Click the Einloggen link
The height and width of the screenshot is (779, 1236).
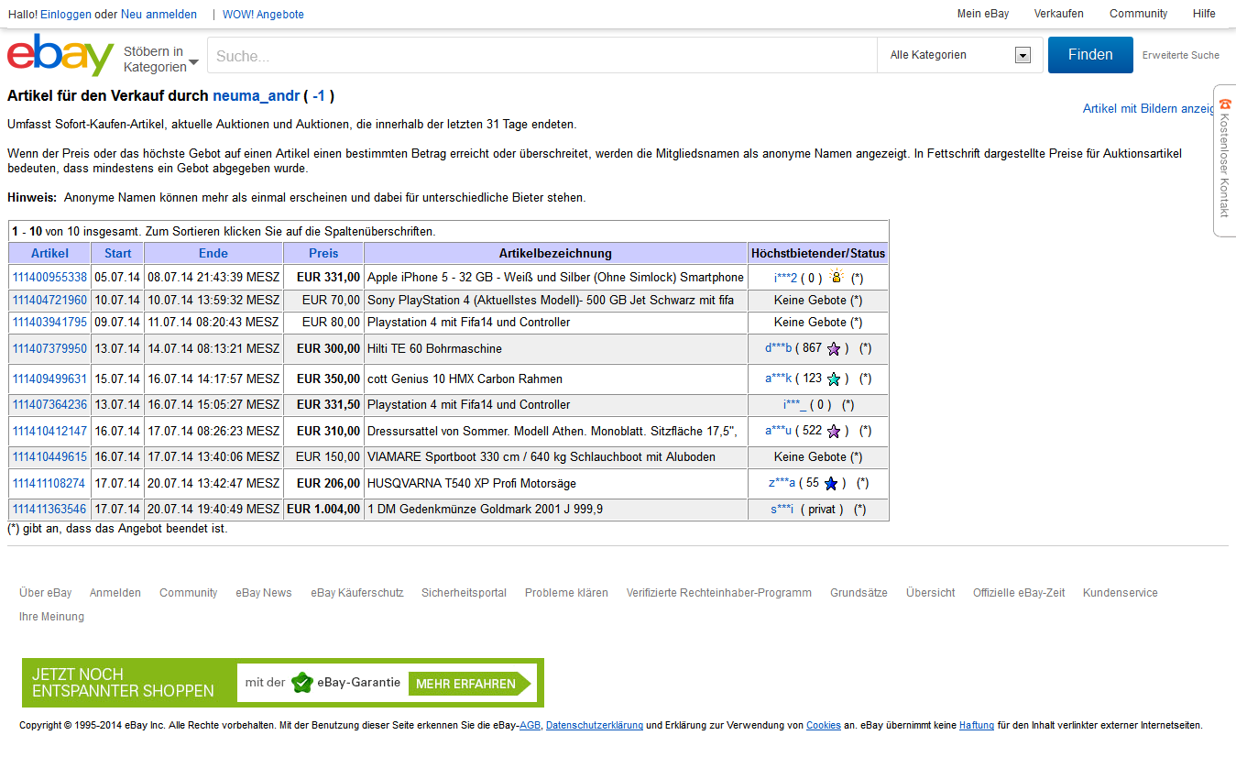pyautogui.click(x=66, y=15)
